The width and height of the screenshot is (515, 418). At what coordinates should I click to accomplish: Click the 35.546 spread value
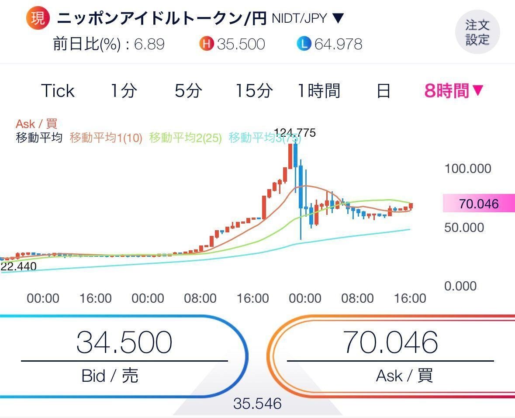[x=257, y=404]
